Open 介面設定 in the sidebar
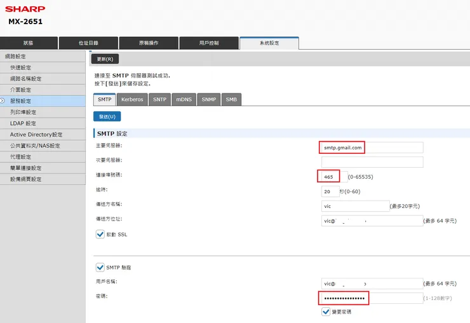Image resolution: width=470 pixels, height=323 pixels. pos(43,90)
